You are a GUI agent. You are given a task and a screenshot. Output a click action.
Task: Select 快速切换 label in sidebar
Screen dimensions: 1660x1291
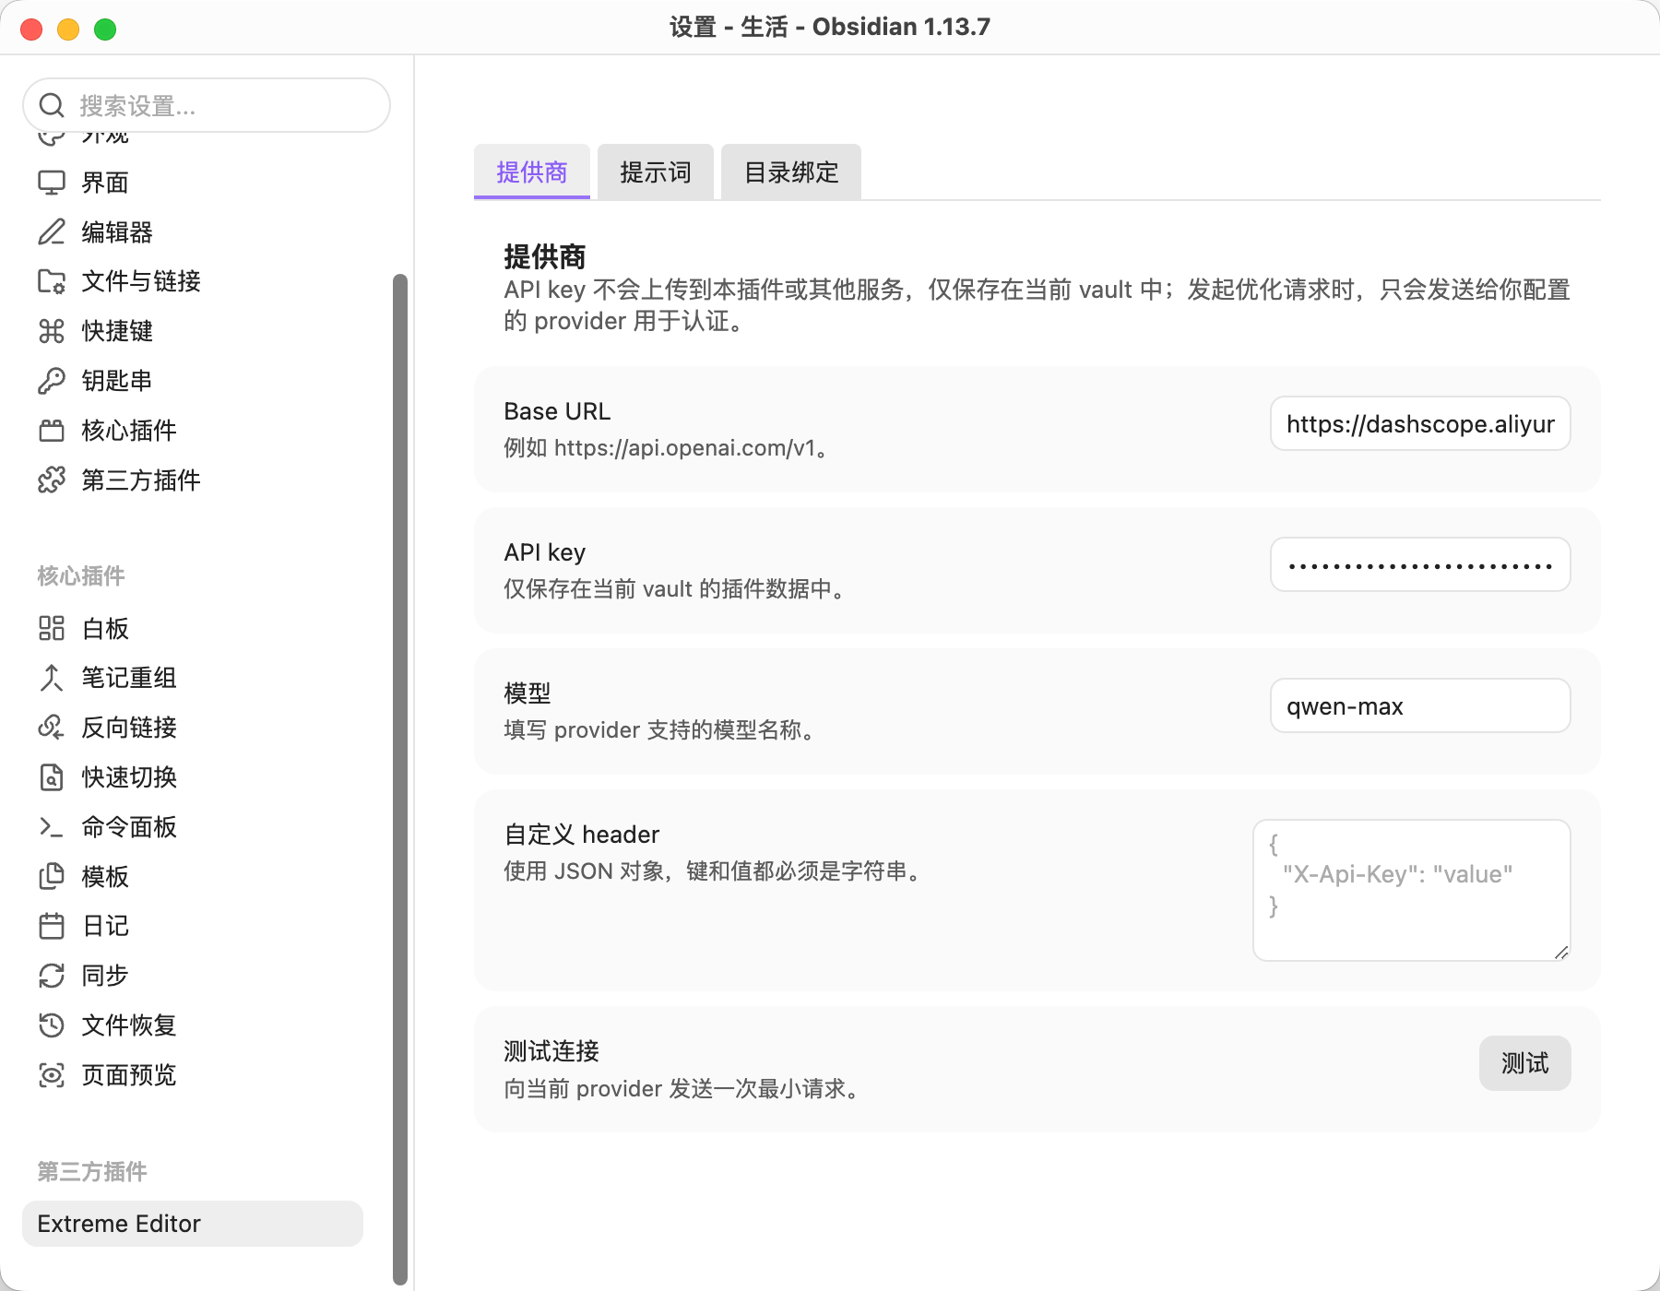[x=129, y=777]
